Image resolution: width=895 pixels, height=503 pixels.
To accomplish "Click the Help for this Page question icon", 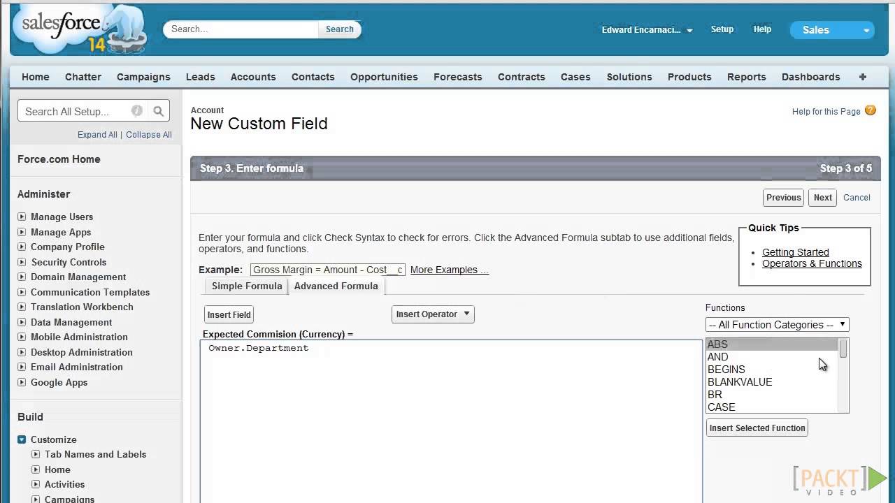I will (870, 110).
